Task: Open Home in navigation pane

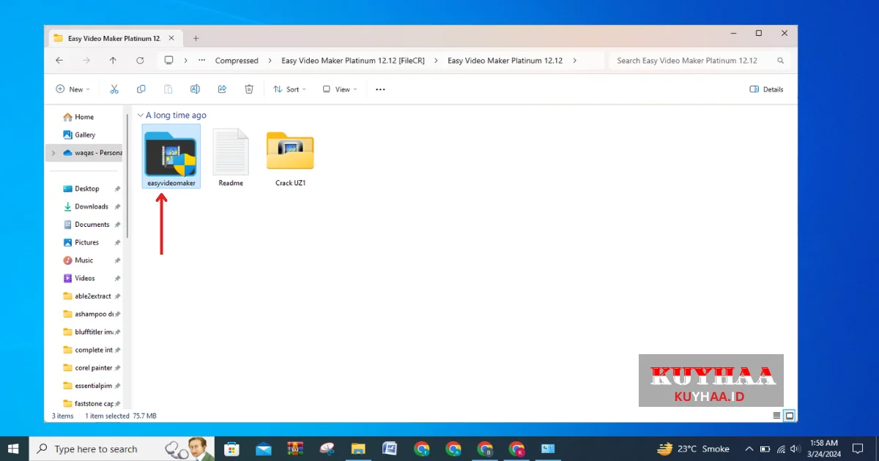Action: coord(78,117)
